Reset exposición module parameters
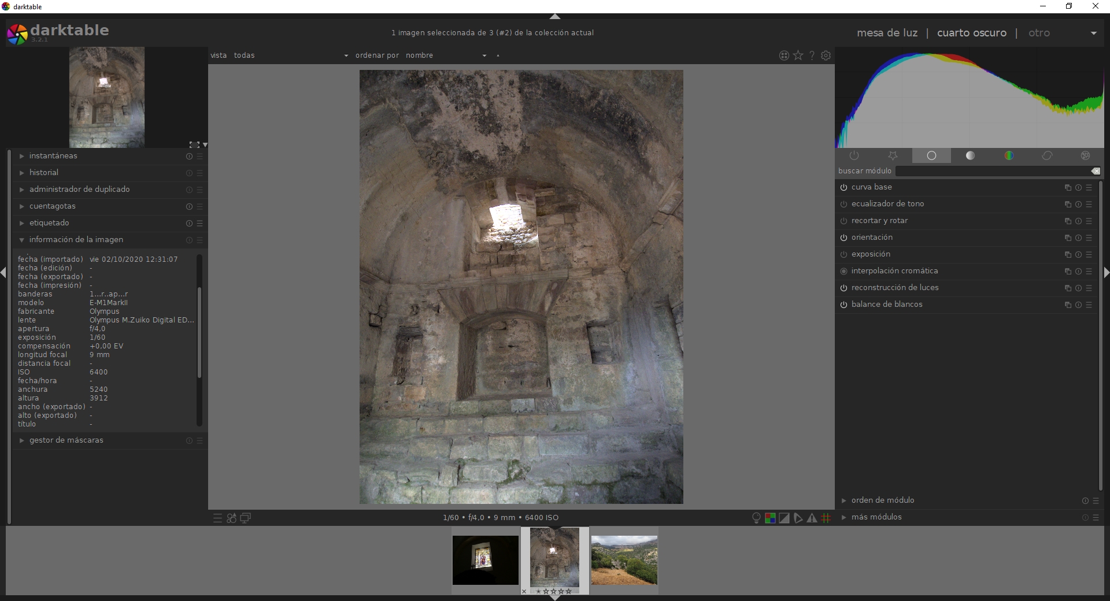 pos(1078,255)
